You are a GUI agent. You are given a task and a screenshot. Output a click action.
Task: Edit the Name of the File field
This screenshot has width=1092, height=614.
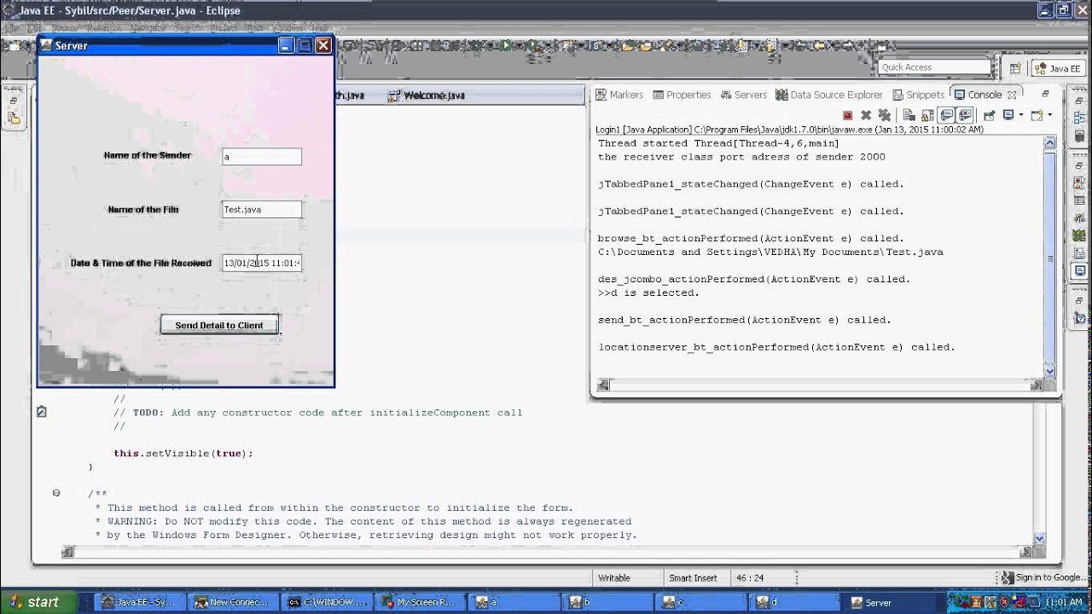tap(262, 209)
